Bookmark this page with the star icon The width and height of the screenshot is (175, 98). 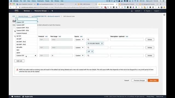102,7
